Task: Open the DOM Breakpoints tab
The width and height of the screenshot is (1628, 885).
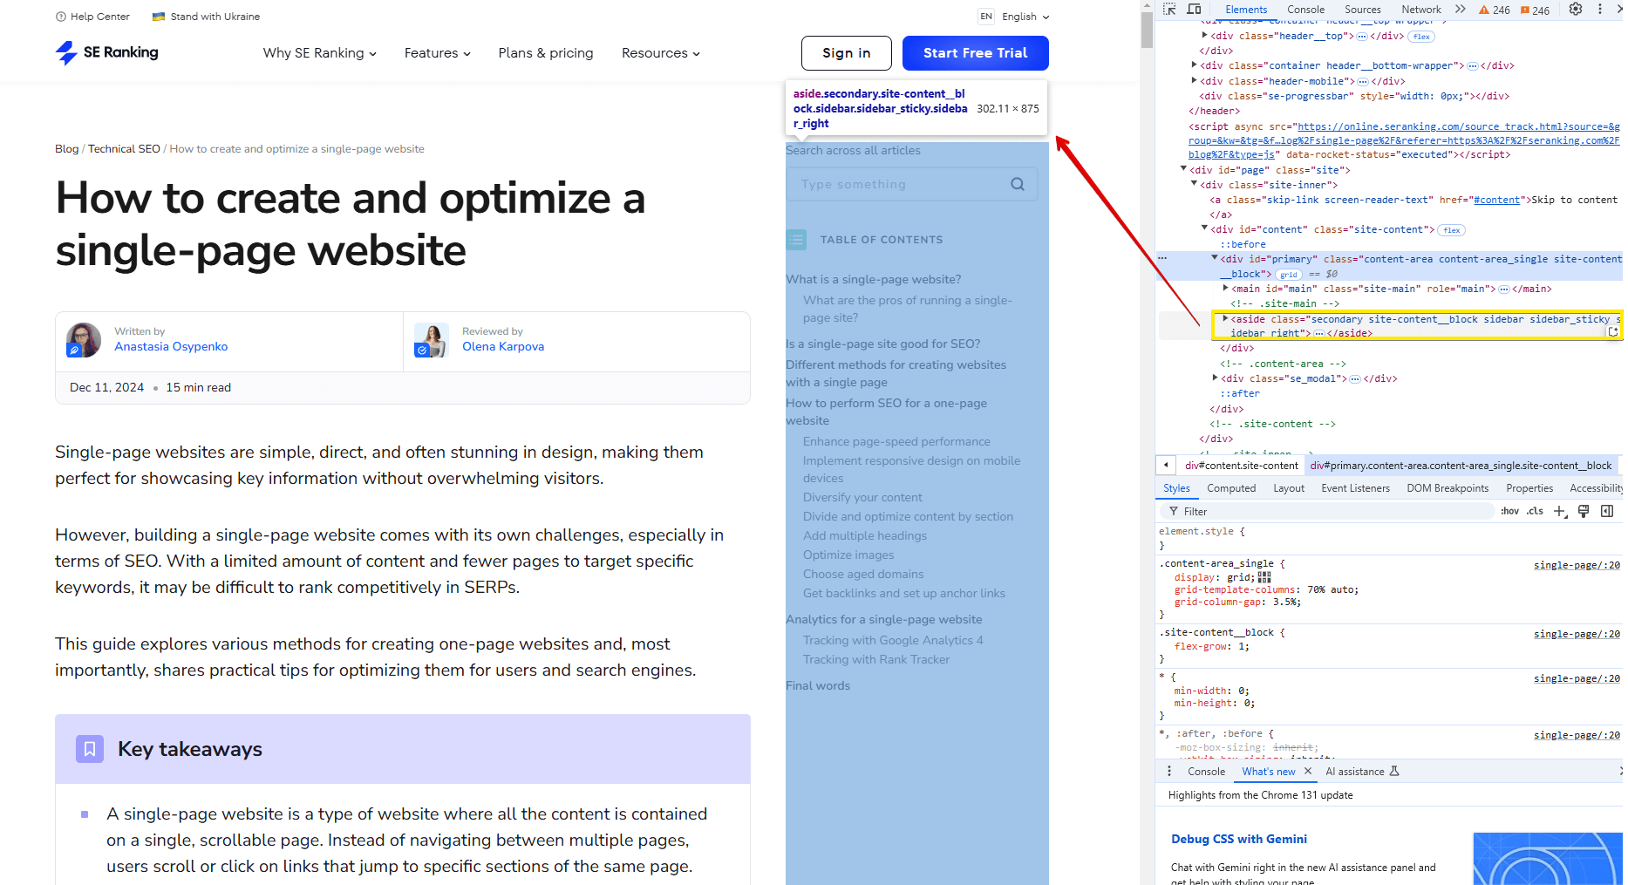Action: pos(1447,488)
